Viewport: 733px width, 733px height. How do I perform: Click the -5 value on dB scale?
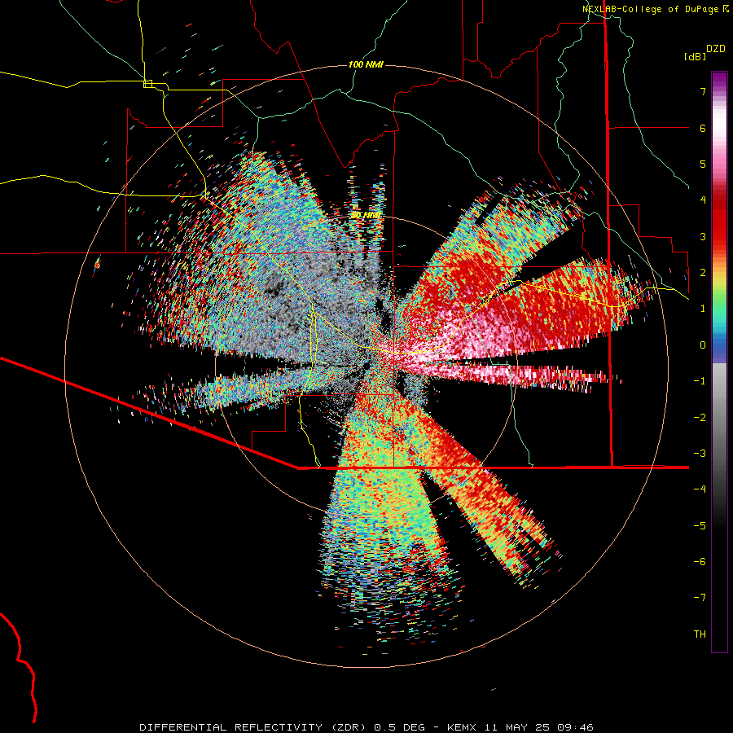(700, 526)
